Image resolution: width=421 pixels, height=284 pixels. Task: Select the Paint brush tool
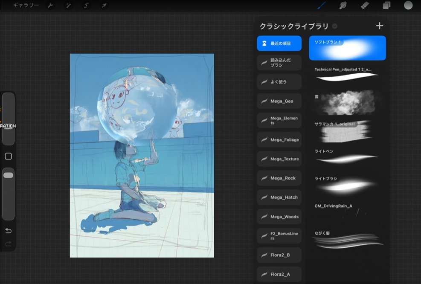click(x=321, y=5)
